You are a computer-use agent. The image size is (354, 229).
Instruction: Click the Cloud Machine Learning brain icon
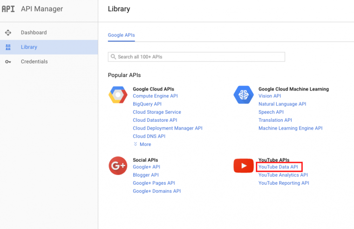[x=243, y=95]
